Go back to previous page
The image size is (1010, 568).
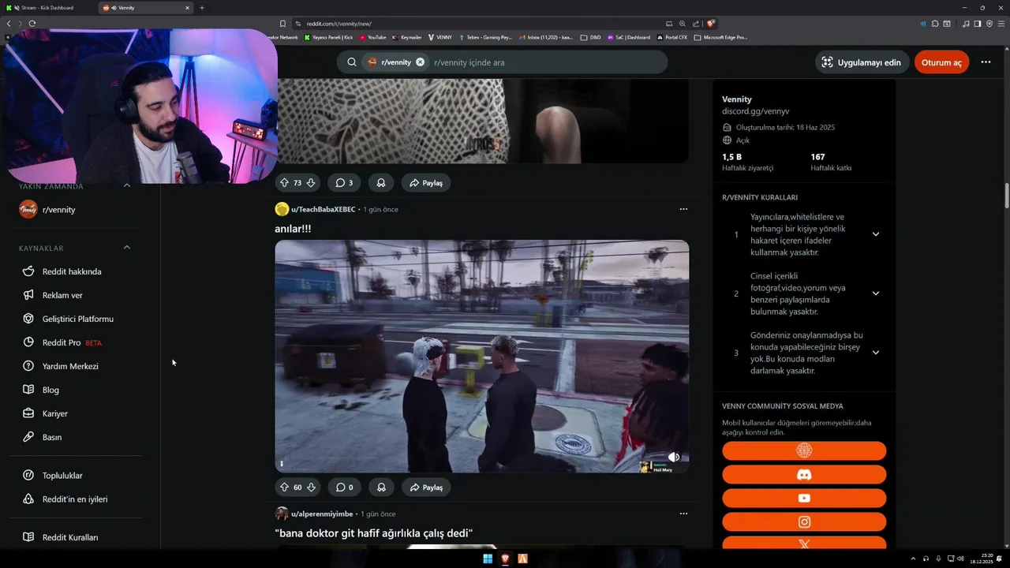point(9,24)
